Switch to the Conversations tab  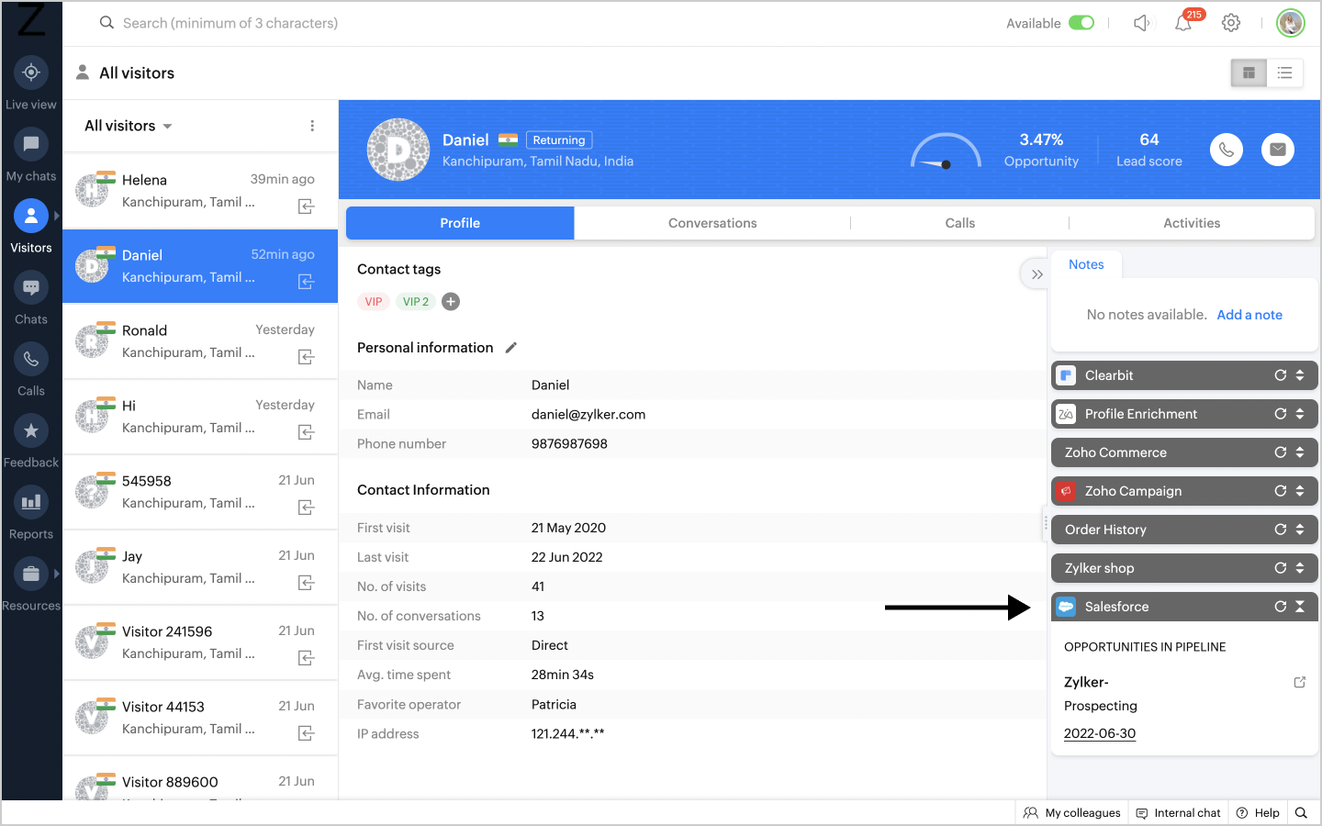[x=712, y=223]
